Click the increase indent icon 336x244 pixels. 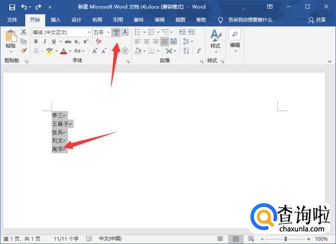(191, 32)
